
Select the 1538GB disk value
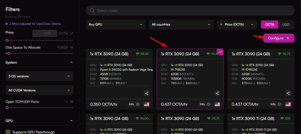(176, 79)
